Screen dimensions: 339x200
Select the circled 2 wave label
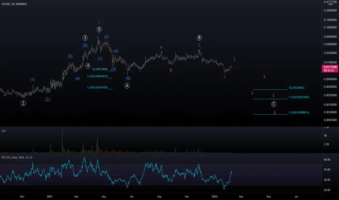(x=23, y=103)
